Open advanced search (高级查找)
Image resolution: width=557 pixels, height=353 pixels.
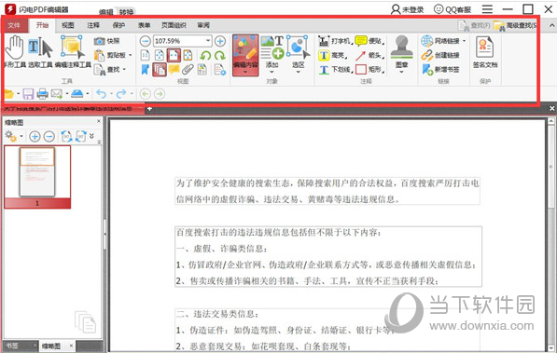point(515,25)
